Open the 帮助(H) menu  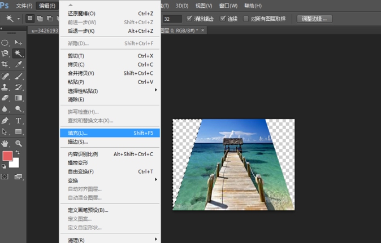point(253,6)
